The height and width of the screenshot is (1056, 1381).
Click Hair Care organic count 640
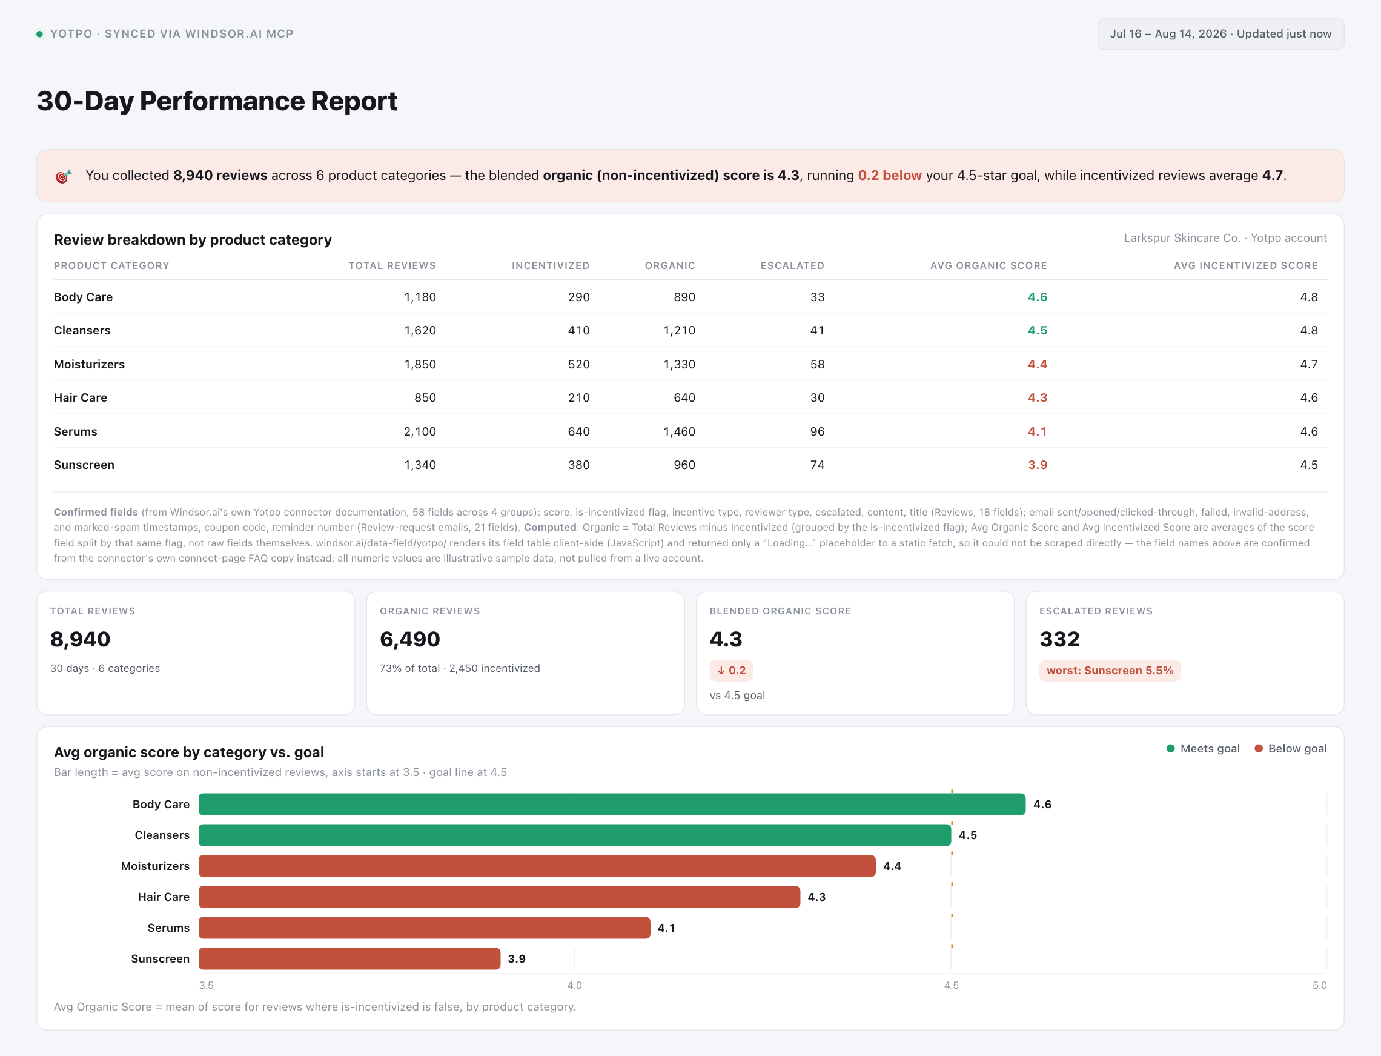click(684, 397)
